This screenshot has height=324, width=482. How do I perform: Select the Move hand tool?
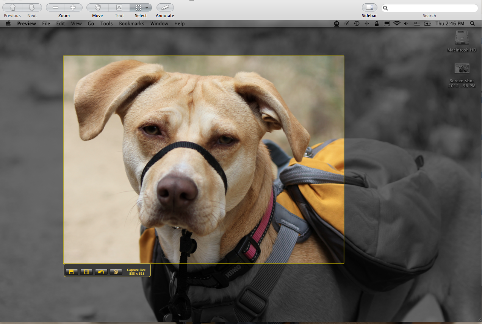[x=97, y=7]
